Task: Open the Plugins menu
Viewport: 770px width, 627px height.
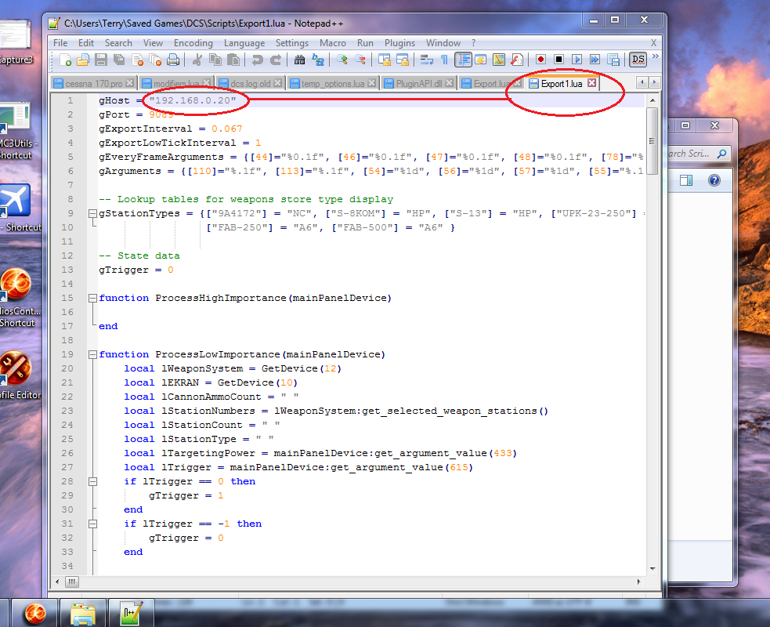Action: (x=399, y=43)
